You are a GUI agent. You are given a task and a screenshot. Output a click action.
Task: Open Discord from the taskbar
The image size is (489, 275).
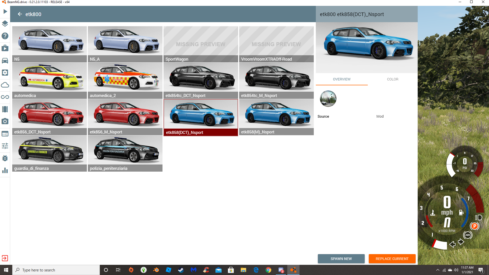281,270
